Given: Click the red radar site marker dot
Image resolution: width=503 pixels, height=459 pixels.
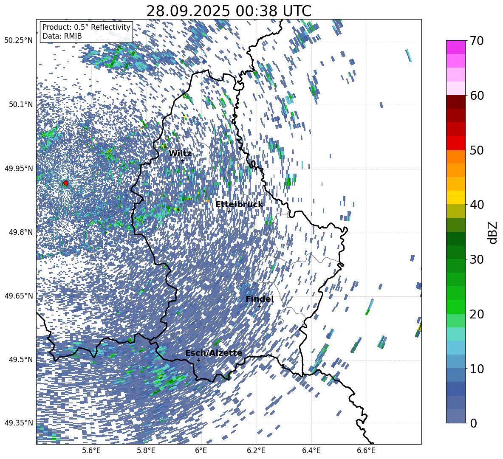Looking at the screenshot, I should [x=66, y=183].
